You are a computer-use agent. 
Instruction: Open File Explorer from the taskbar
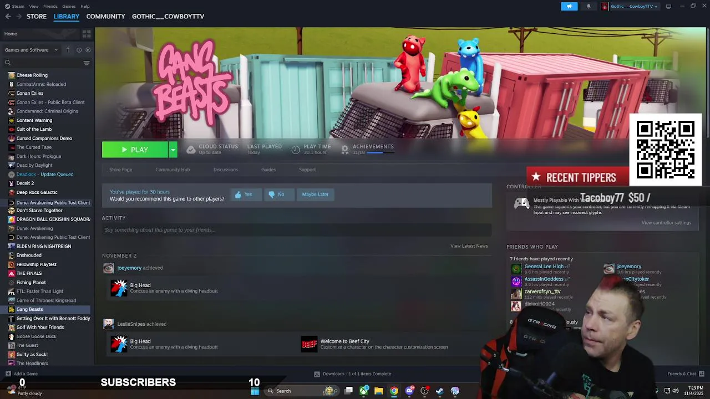point(379,391)
